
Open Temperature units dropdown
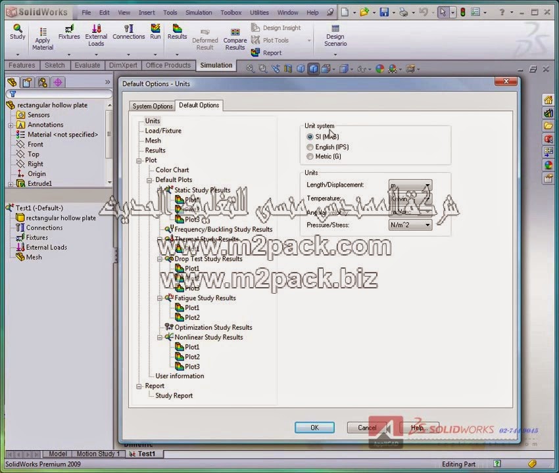410,199
